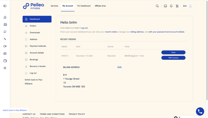
Task: Open the Contact Us footer link
Action: tap(29, 114)
